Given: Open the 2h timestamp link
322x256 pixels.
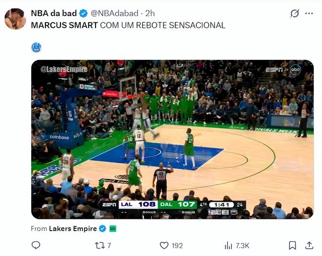Looking at the screenshot, I should click(x=150, y=13).
